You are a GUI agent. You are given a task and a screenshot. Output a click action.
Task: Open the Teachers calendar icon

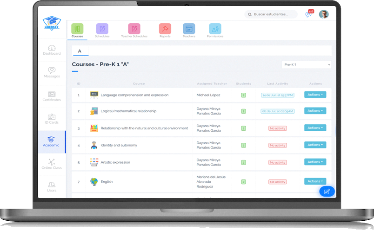pos(189,29)
